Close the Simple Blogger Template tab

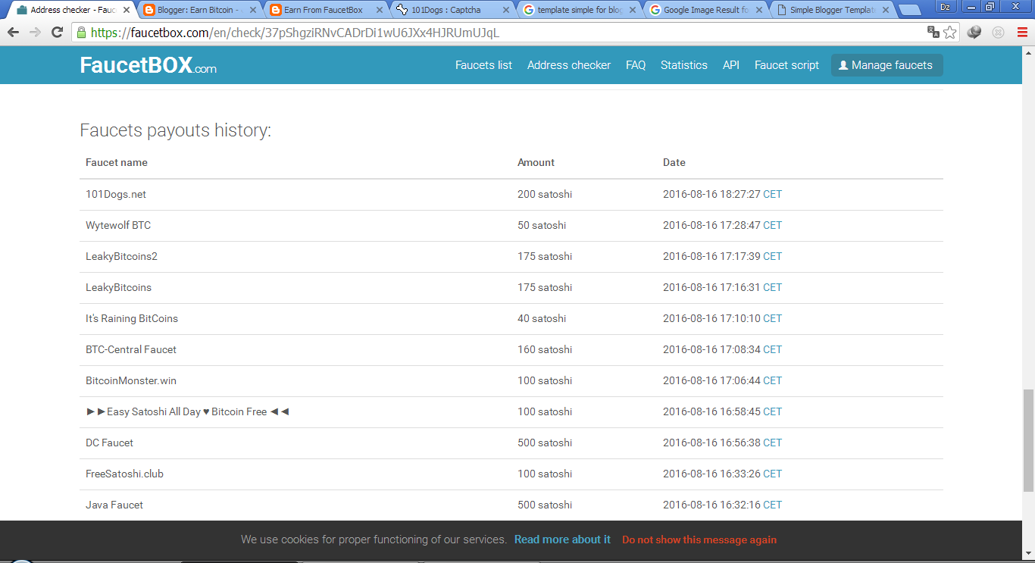click(x=886, y=10)
